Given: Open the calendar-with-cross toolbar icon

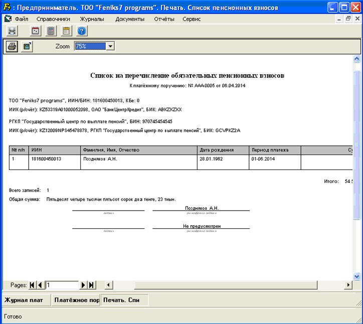Looking at the screenshot, I should pos(36,31).
